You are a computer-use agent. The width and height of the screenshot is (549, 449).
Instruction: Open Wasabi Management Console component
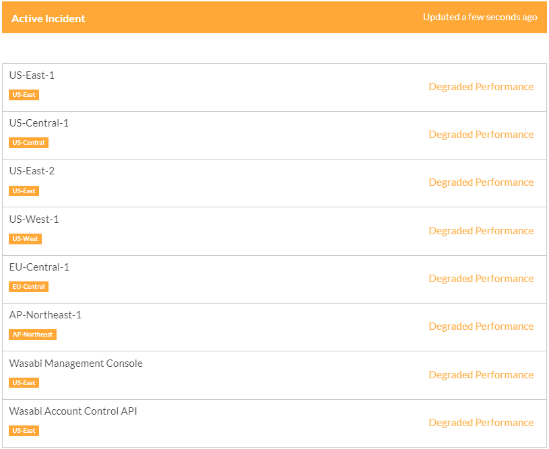275,376
